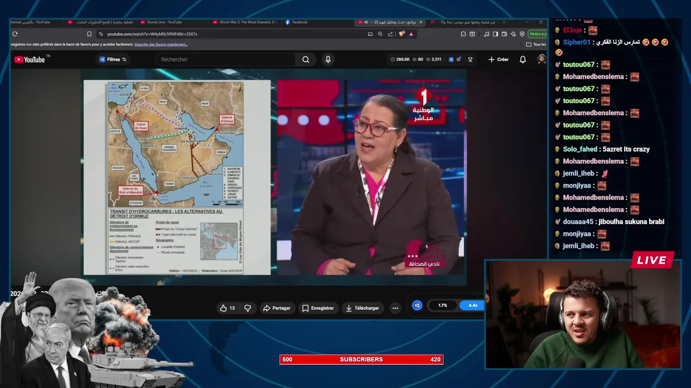Viewport: 691px width, 388px height.
Task: Open the Brave wallet icon
Action: [x=504, y=34]
